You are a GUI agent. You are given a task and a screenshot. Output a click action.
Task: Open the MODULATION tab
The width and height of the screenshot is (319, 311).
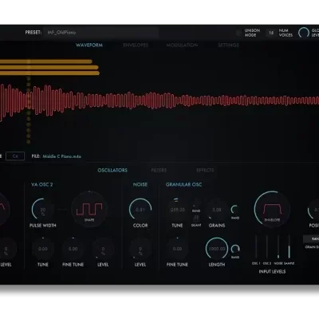(x=182, y=45)
